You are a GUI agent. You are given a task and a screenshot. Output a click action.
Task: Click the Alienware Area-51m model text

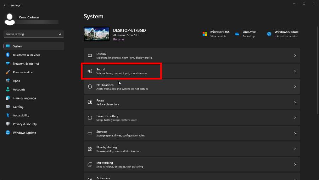pos(126,35)
